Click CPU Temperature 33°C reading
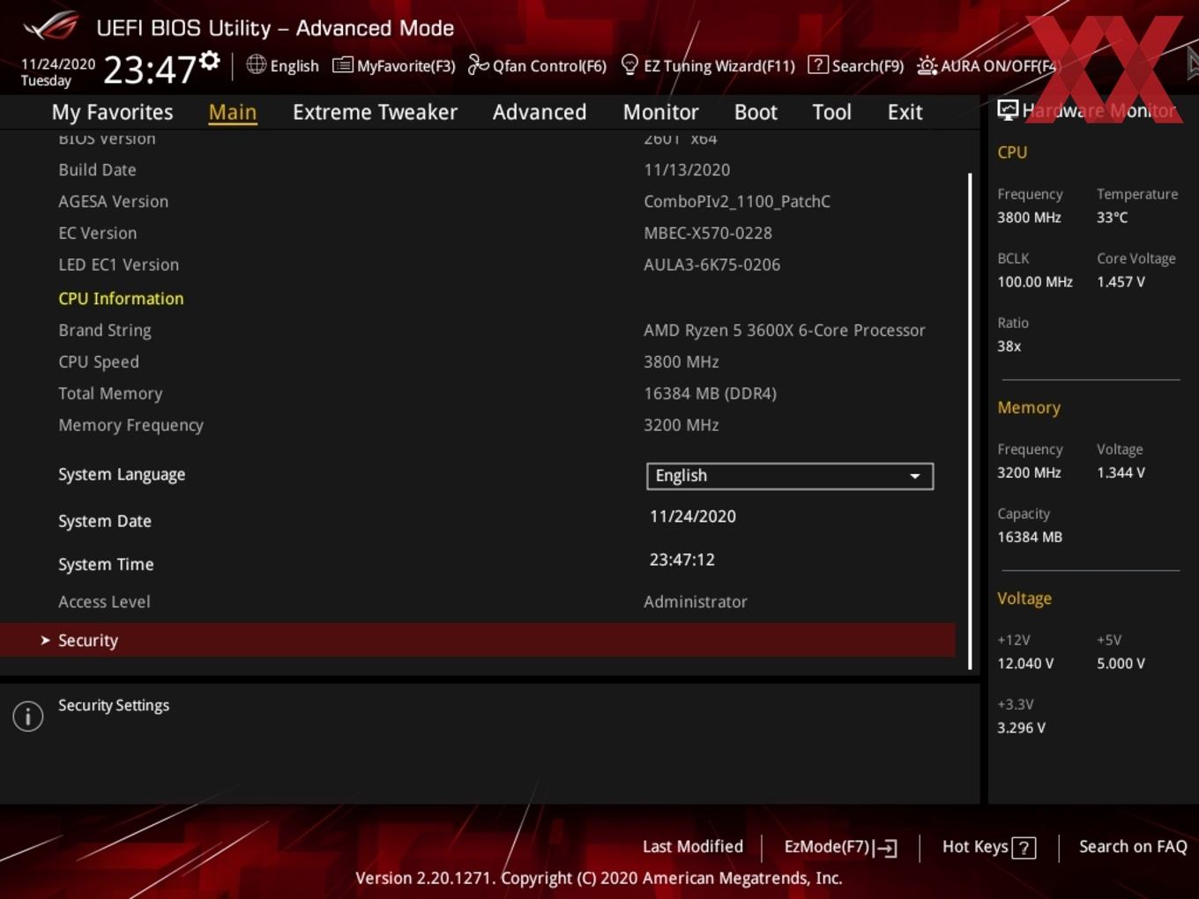The width and height of the screenshot is (1199, 899). [x=1112, y=217]
